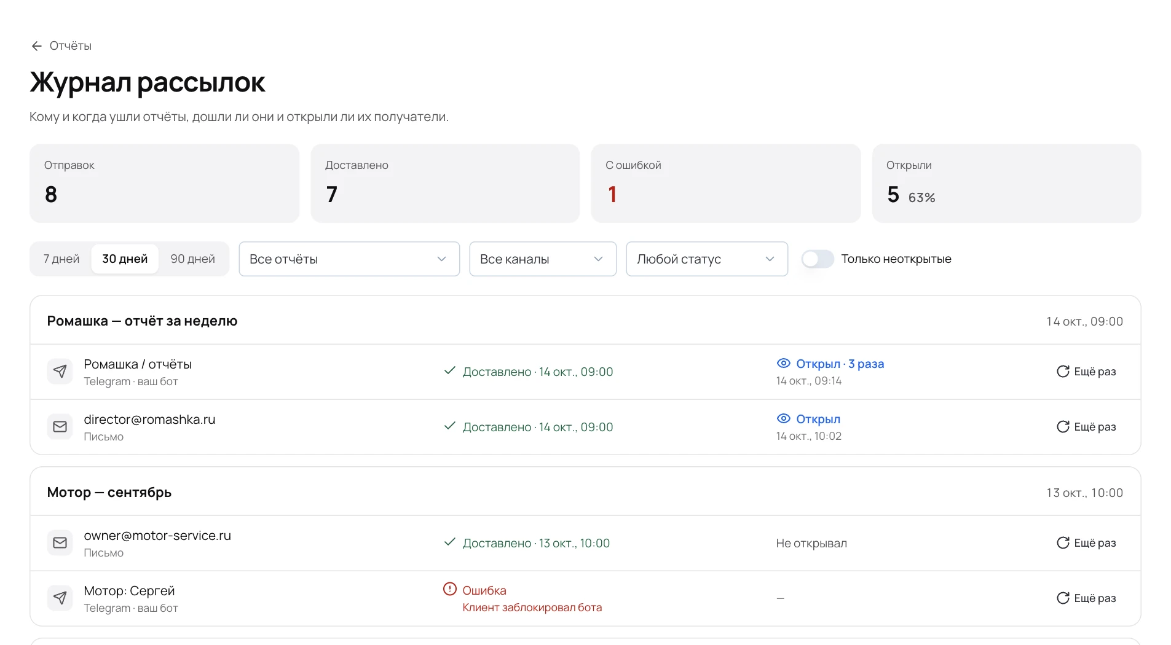Click delivered checkmark in owner@motor-service.ru row
This screenshot has width=1171, height=645.
tap(450, 542)
